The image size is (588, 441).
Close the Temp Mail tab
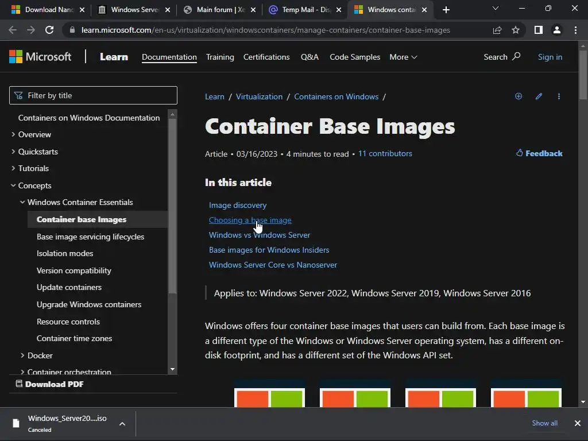pyautogui.click(x=339, y=10)
